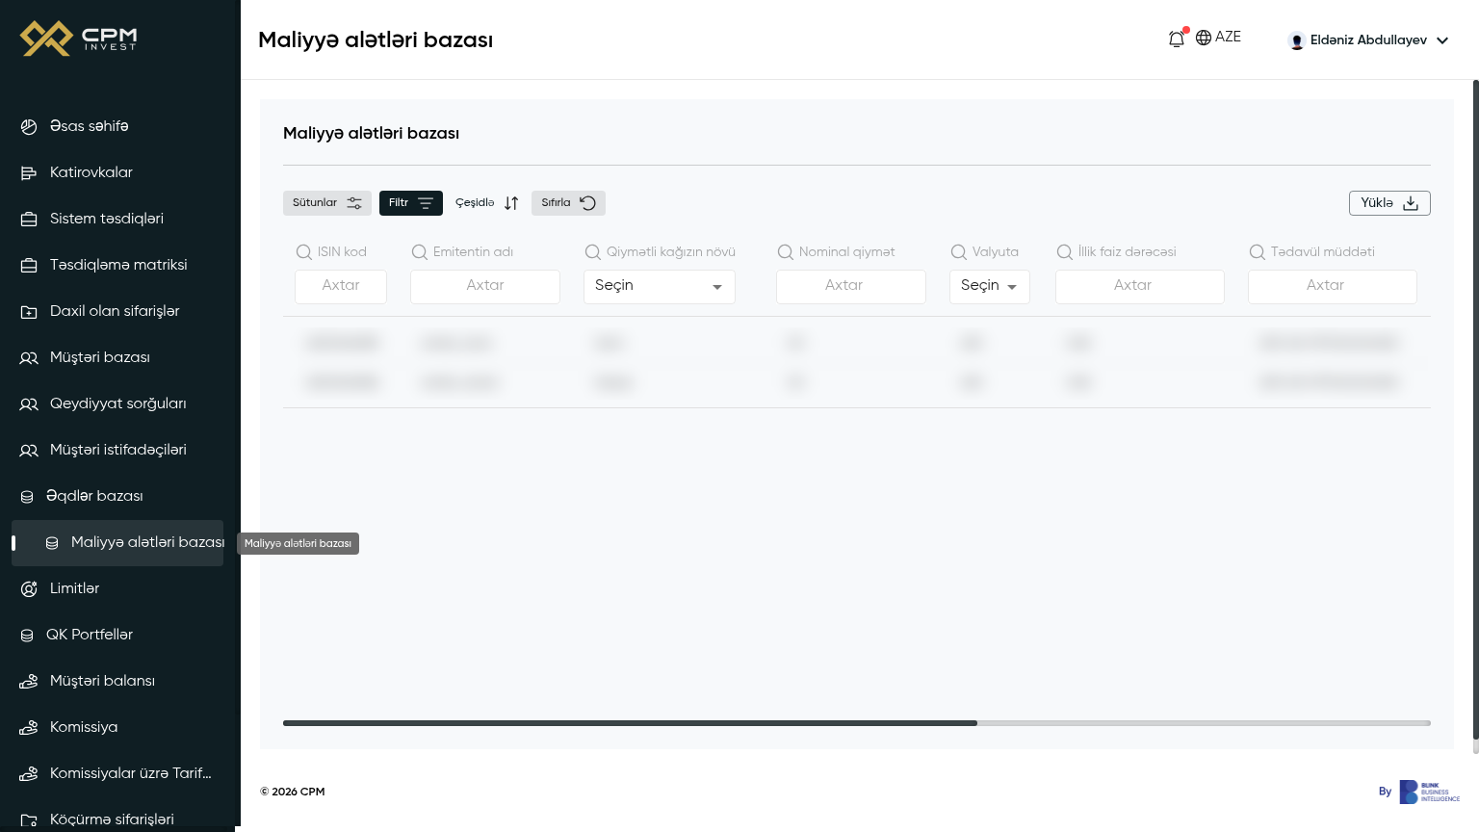
Task: Click the Çeşidlə sort arrows icon
Action: click(x=511, y=203)
